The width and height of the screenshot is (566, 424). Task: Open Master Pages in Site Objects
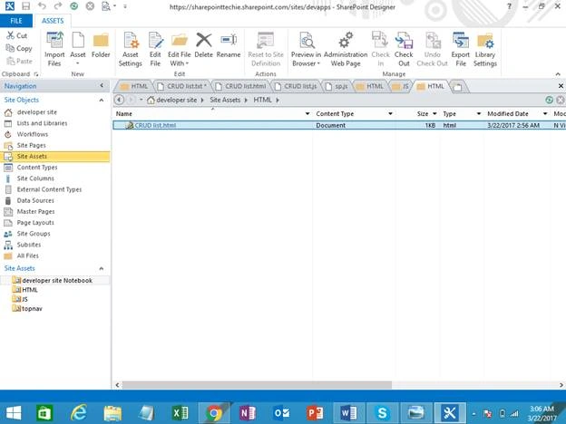[x=35, y=212]
